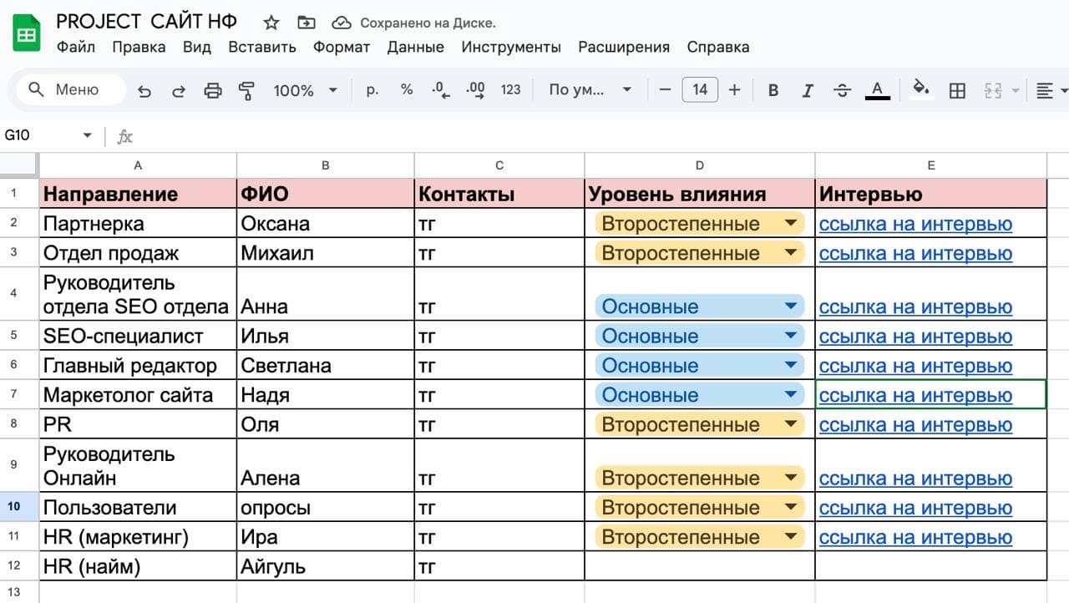Screen dimensions: 1069x603
Task: Print the spreadsheet via printer icon
Action: tap(213, 90)
